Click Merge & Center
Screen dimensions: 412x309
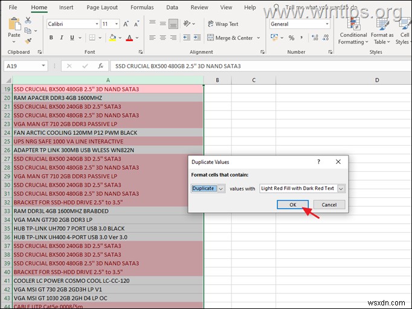(x=230, y=37)
